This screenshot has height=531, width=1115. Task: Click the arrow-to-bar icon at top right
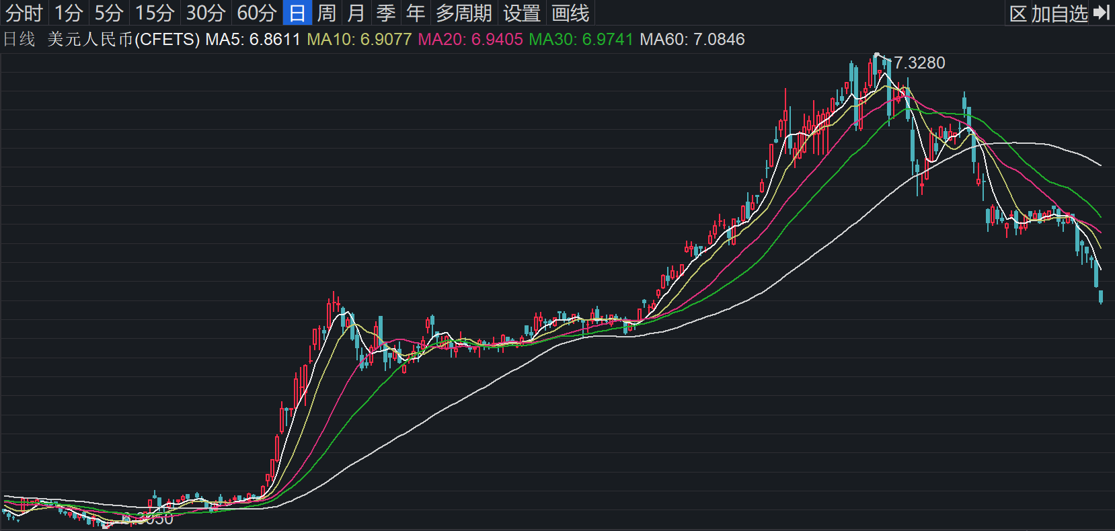point(1102,13)
